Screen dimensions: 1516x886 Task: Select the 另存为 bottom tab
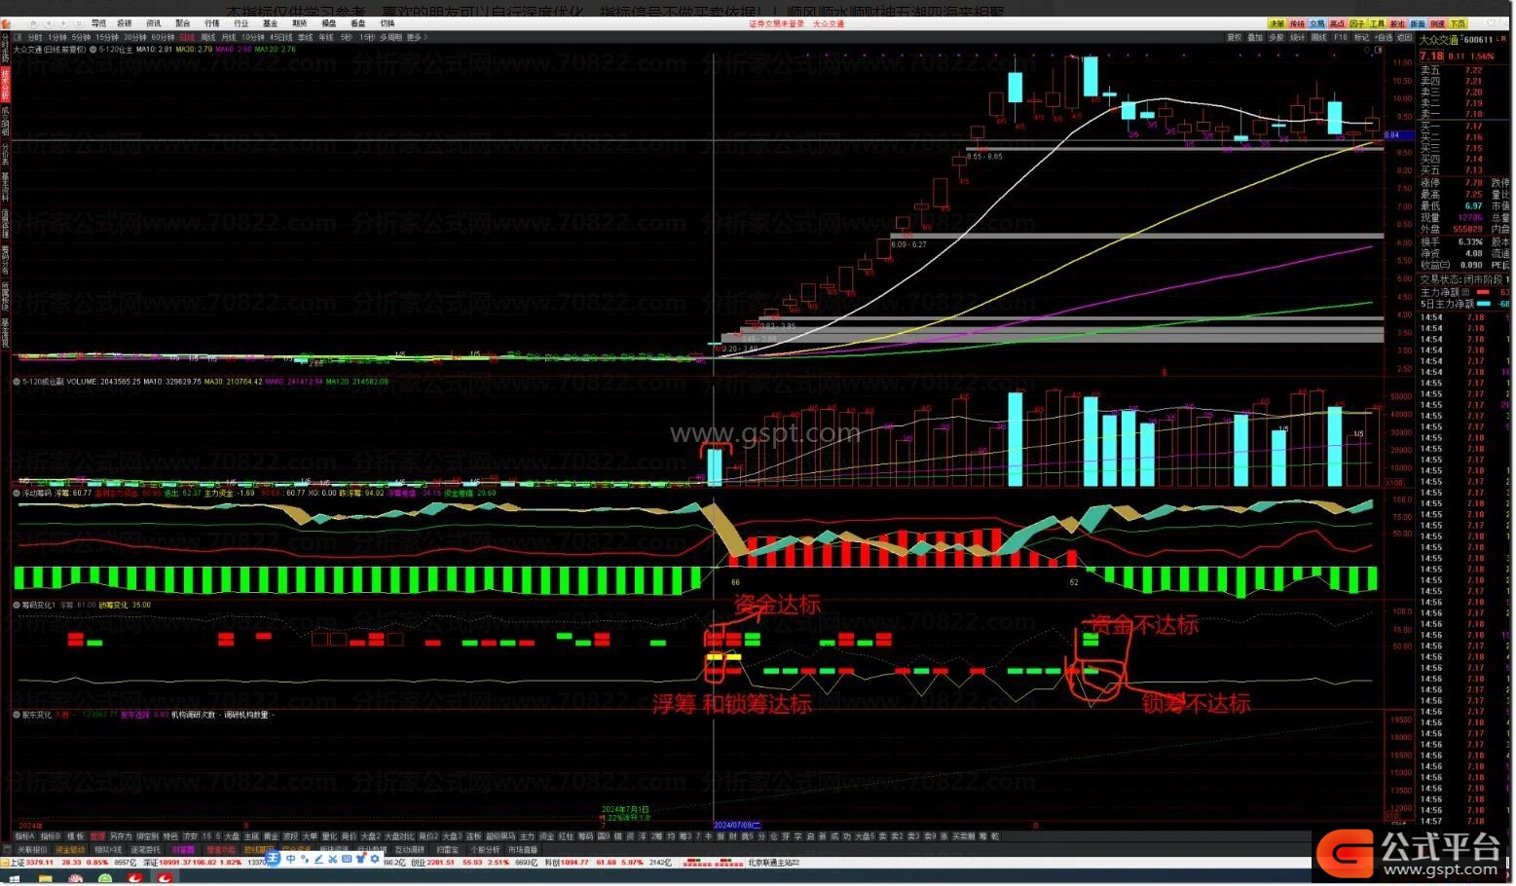click(121, 836)
